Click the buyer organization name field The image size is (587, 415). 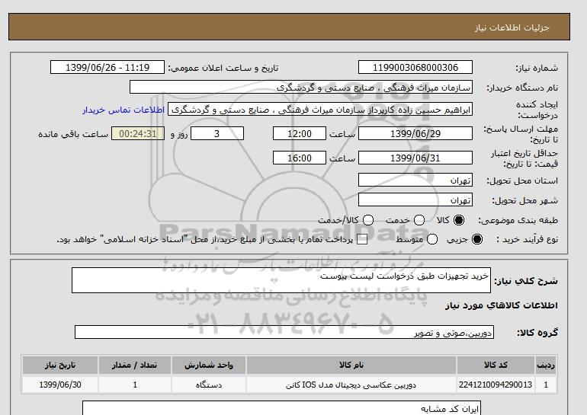(301, 87)
